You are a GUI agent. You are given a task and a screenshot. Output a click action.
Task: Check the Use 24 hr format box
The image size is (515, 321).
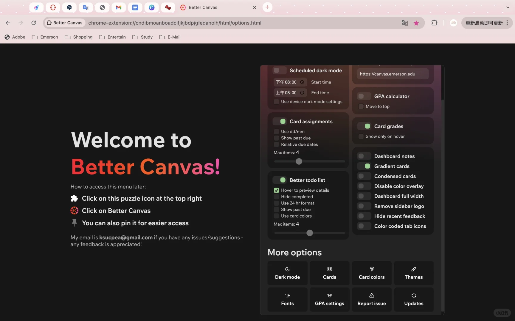[x=277, y=203]
